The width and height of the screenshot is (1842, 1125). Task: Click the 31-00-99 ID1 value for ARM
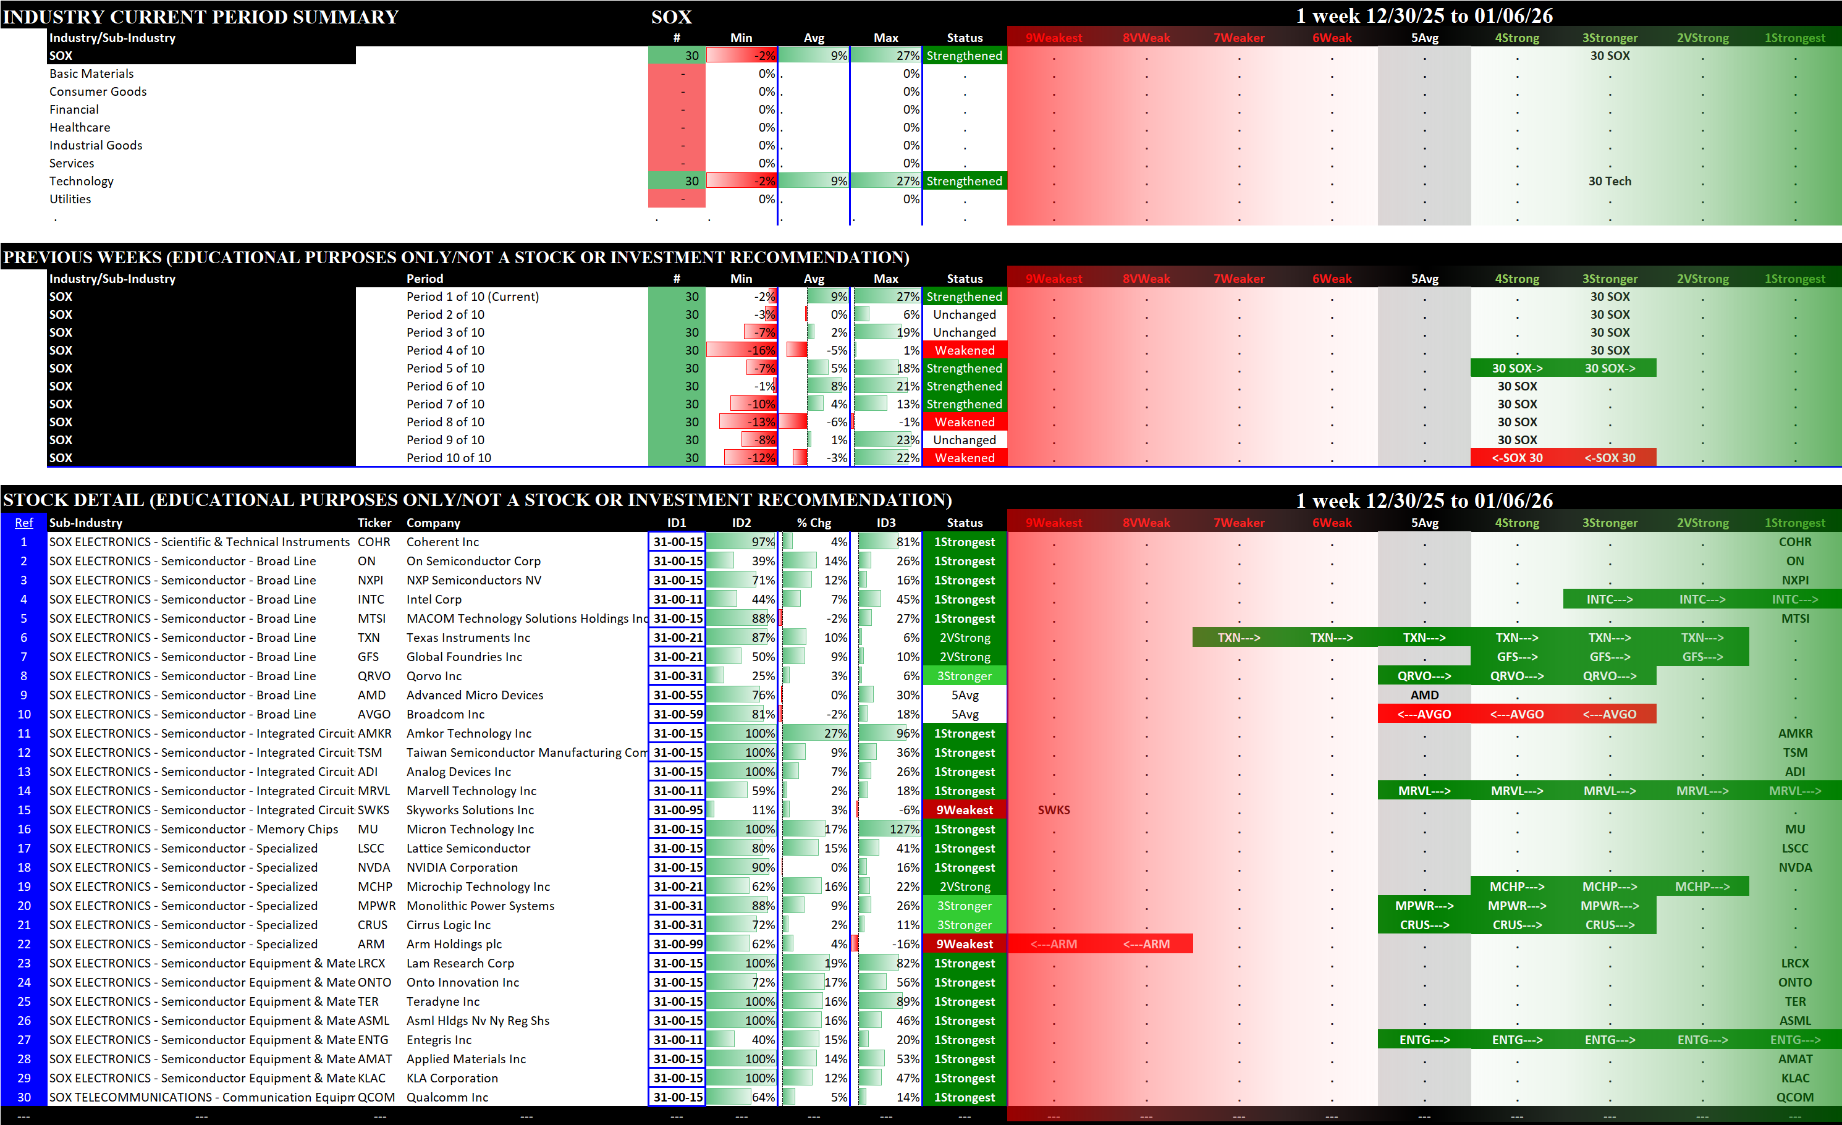tap(677, 944)
